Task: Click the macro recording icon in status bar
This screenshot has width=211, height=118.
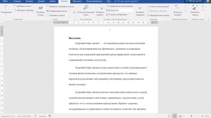Action: (x=50, y=116)
